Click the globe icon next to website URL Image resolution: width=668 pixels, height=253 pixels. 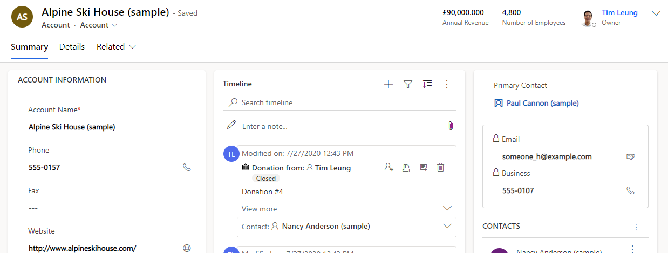pos(187,248)
